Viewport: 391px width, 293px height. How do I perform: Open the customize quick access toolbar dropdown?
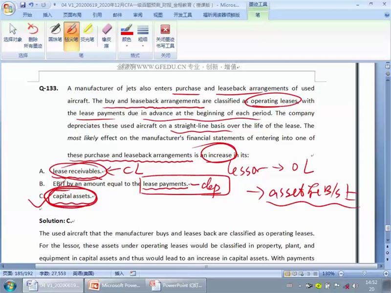click(55, 5)
